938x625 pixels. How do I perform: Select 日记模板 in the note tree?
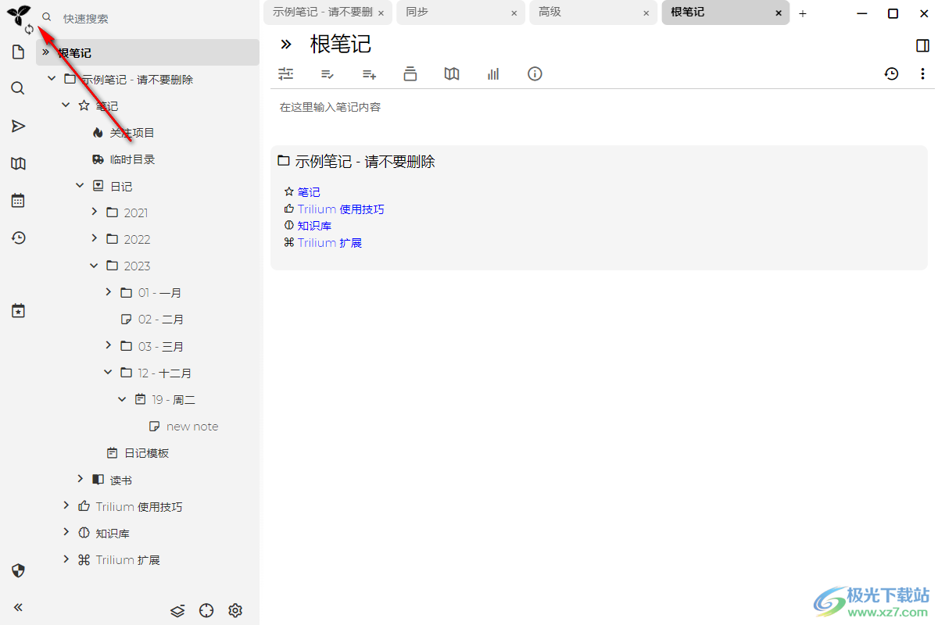[146, 453]
